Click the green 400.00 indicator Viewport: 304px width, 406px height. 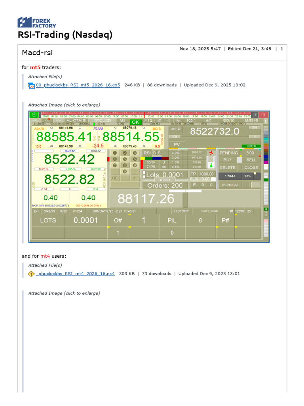click(x=251, y=146)
